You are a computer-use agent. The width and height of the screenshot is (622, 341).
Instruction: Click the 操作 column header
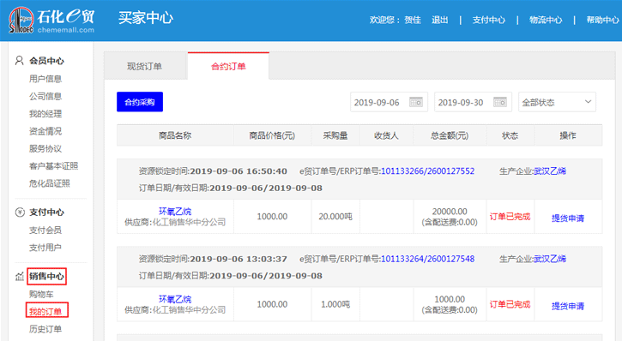[568, 135]
